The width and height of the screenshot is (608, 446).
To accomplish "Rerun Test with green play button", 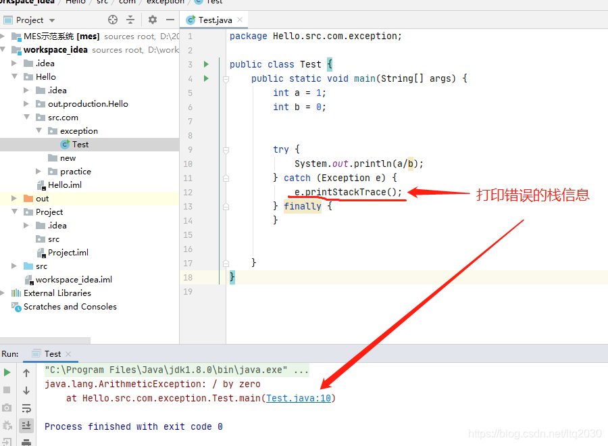I will coord(7,373).
